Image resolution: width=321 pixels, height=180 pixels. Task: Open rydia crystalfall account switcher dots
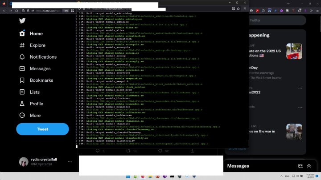[x=70, y=162]
